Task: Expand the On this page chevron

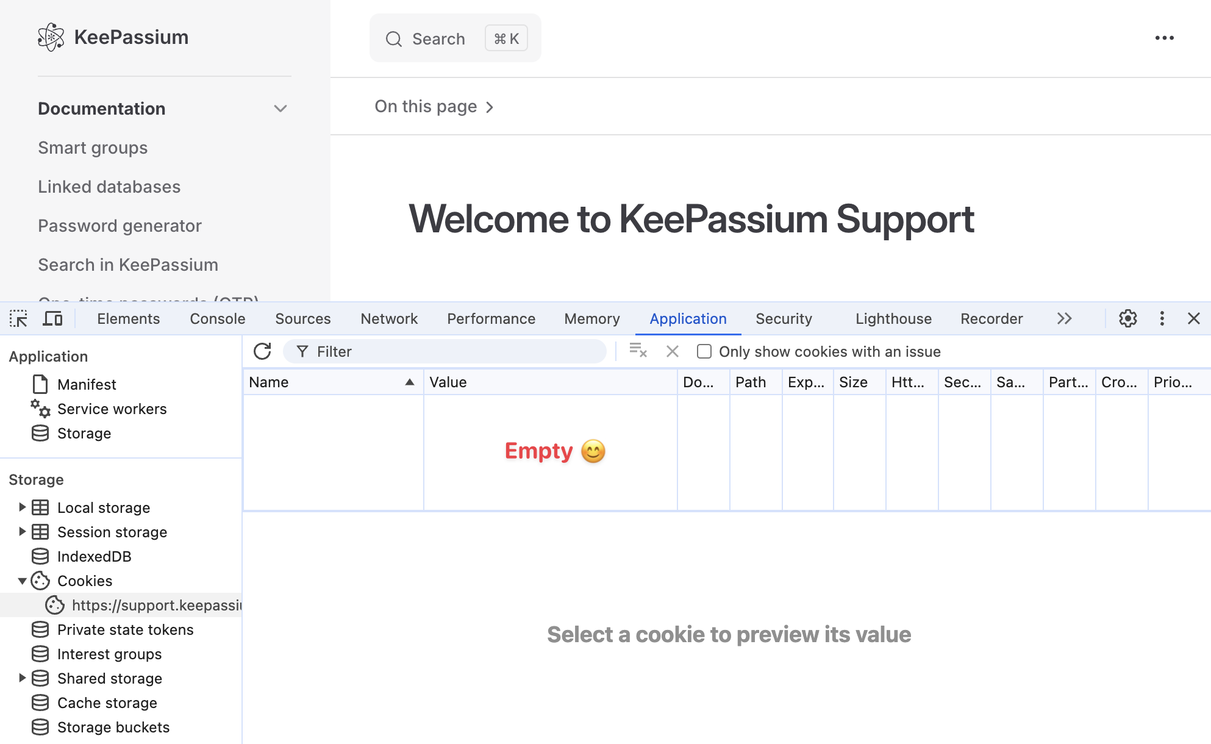Action: pos(490,107)
